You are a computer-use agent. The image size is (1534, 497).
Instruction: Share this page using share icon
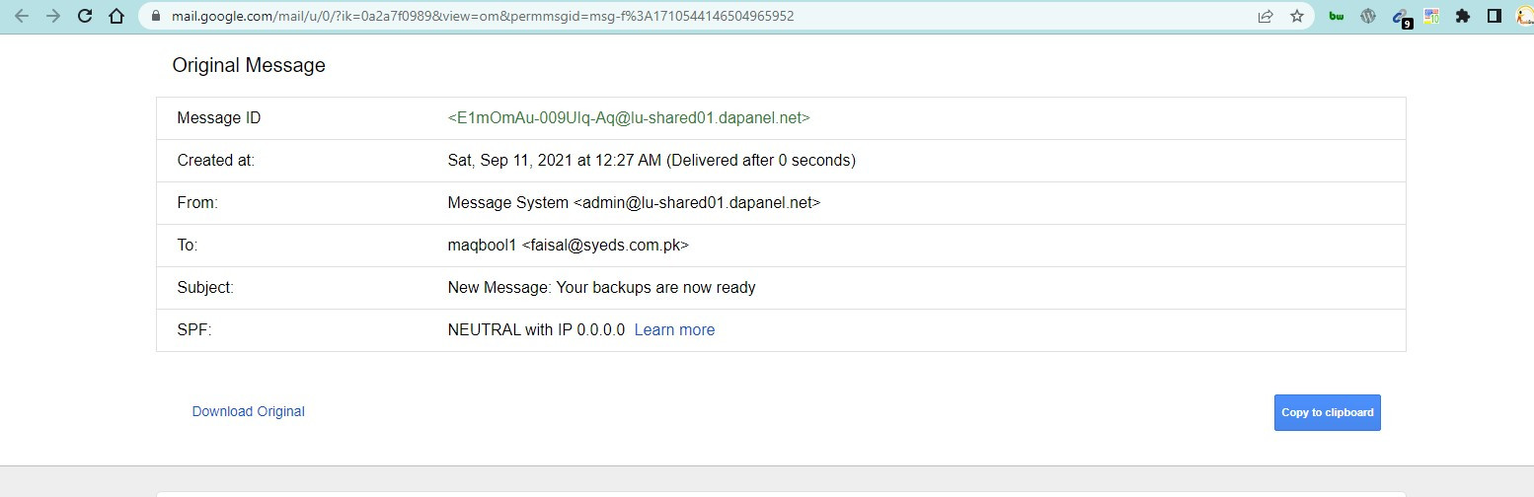coord(1266,16)
